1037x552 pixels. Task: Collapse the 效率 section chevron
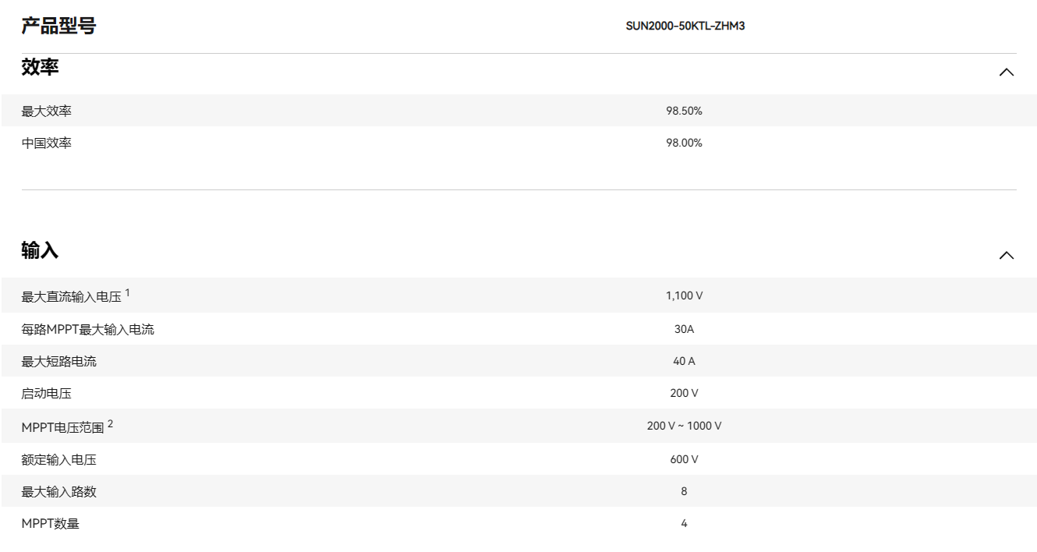(1006, 73)
